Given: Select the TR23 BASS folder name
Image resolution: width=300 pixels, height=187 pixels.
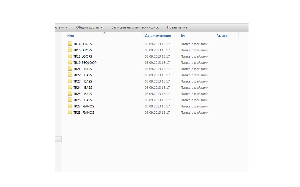Looking at the screenshot, I should point(83,81).
